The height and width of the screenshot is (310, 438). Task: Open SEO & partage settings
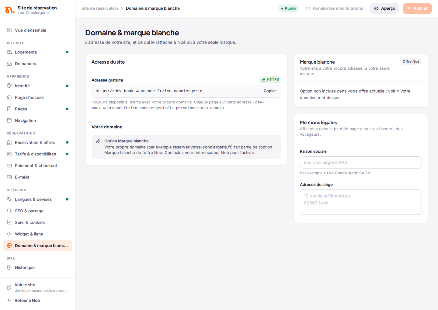(37, 211)
